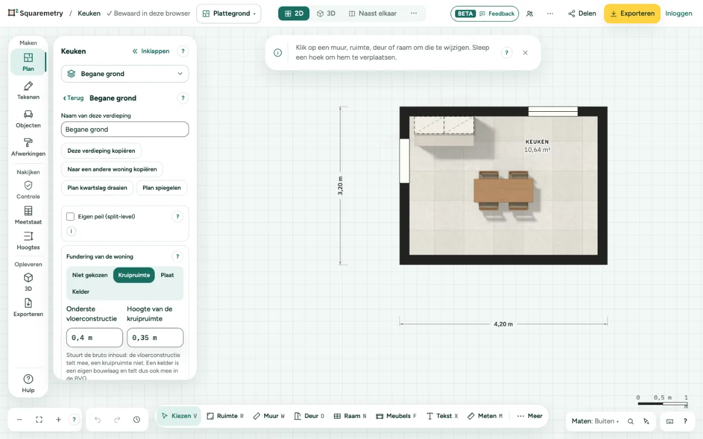The width and height of the screenshot is (703, 439).
Task: Open the 3D view from sidebar
Action: (x=28, y=282)
